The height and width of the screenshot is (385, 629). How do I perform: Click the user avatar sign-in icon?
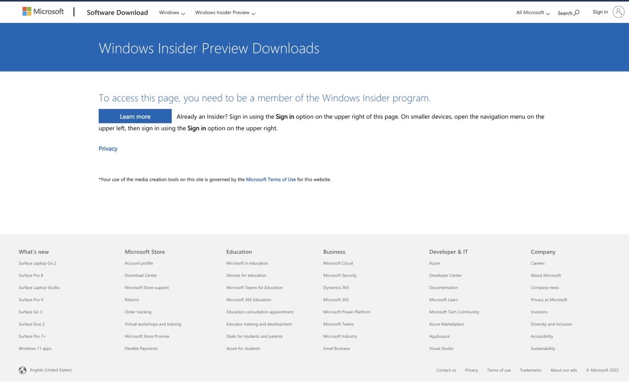coord(618,12)
